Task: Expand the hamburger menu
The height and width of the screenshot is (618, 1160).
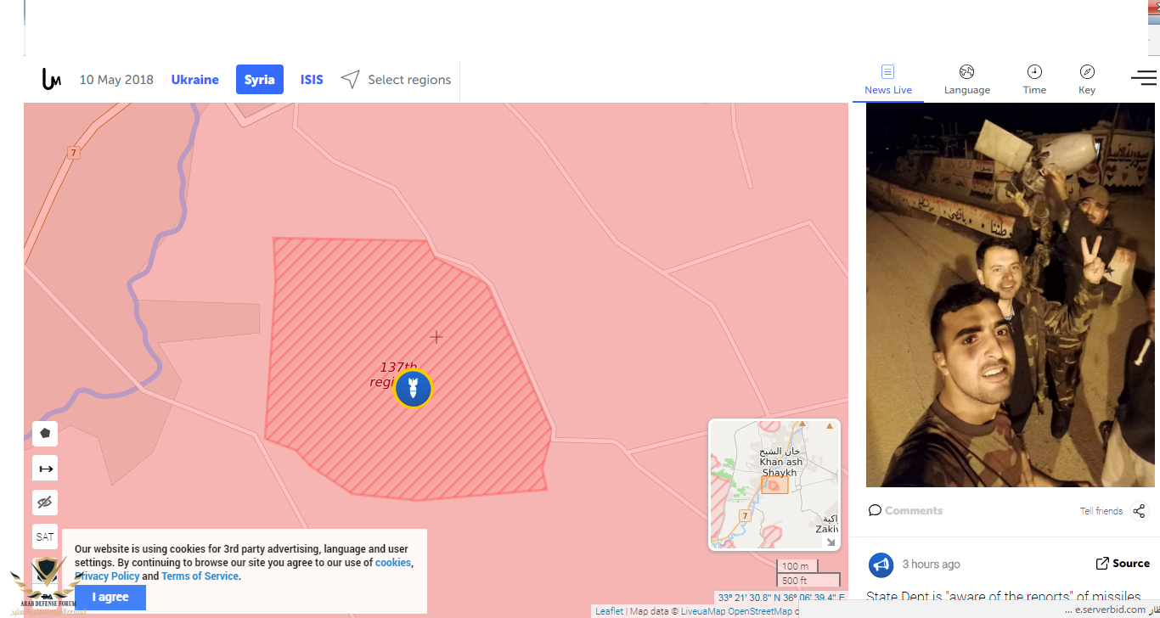Action: [1143, 79]
